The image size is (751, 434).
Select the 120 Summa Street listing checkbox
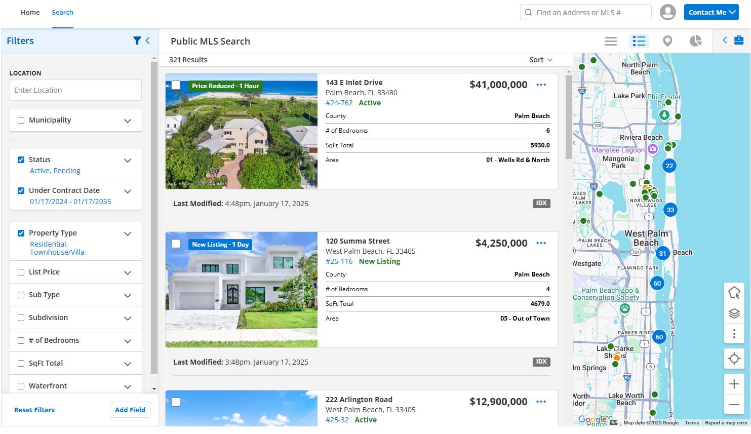pyautogui.click(x=176, y=244)
